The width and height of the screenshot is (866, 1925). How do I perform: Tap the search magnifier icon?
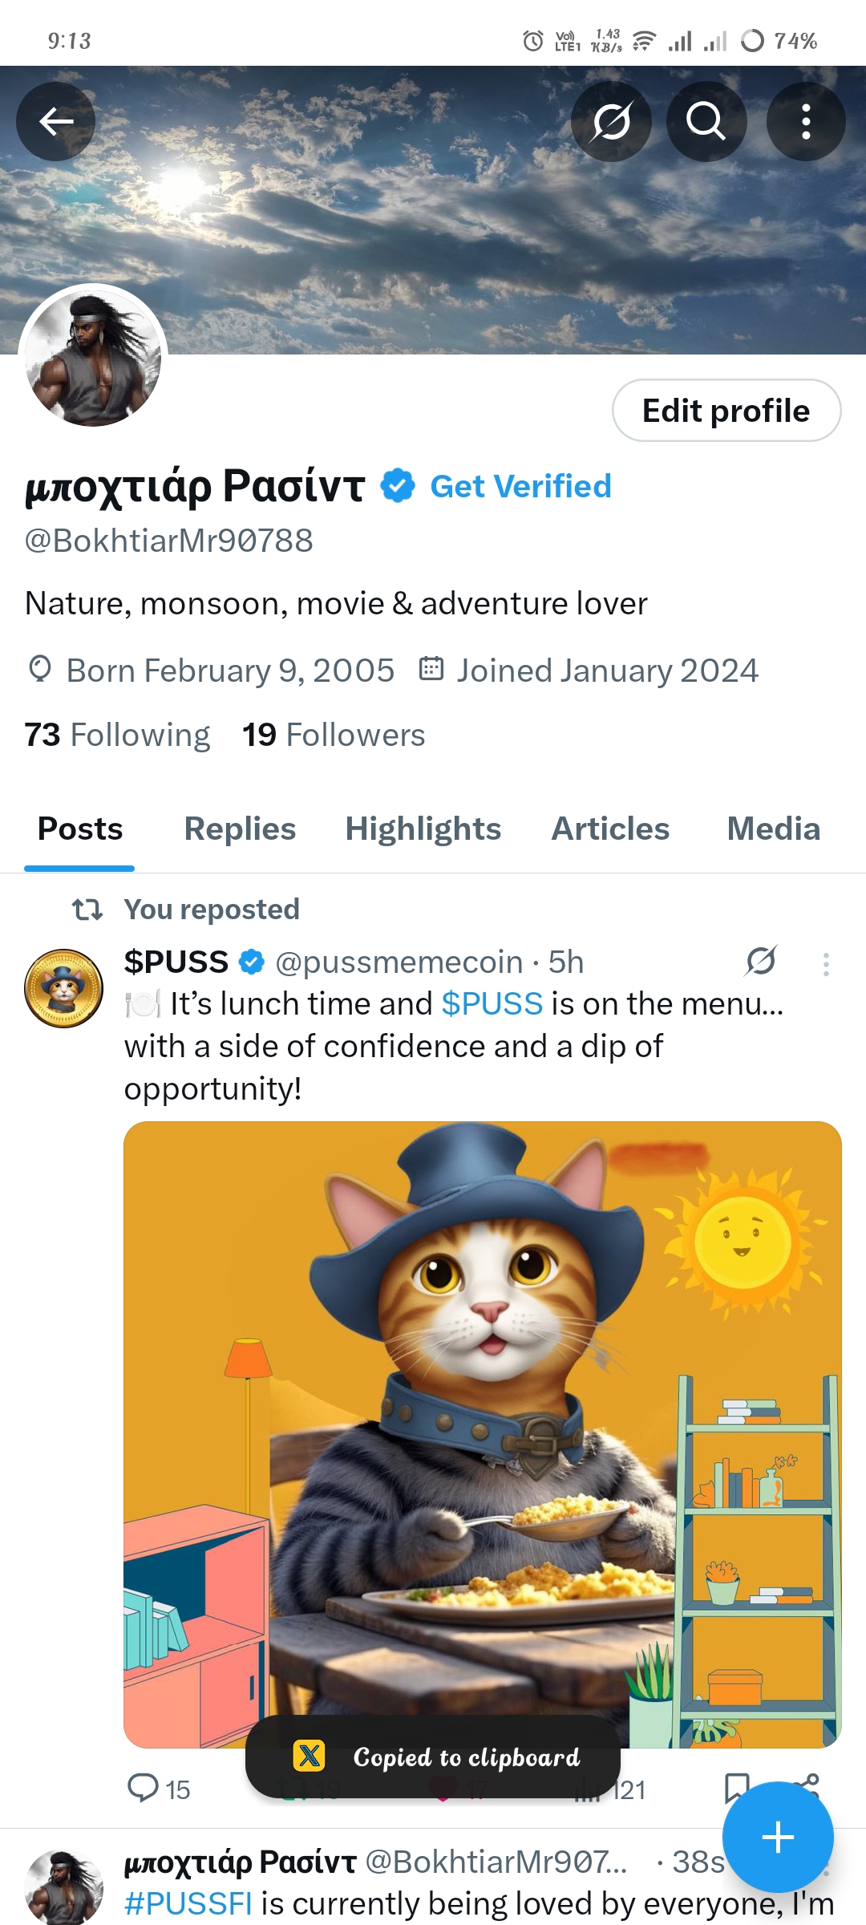[x=706, y=121]
